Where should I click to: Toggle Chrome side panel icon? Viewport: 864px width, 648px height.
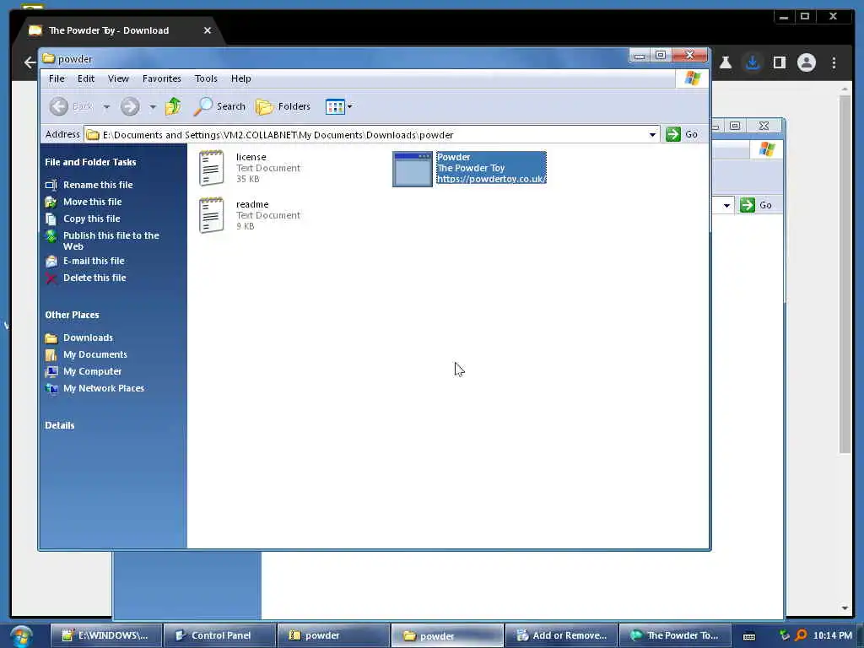pos(779,62)
